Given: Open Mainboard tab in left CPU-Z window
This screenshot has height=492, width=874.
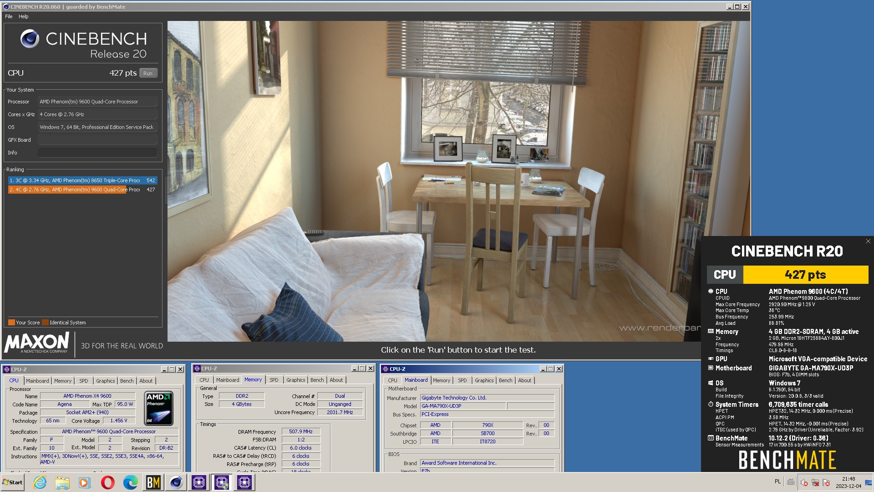Looking at the screenshot, I should 37,381.
